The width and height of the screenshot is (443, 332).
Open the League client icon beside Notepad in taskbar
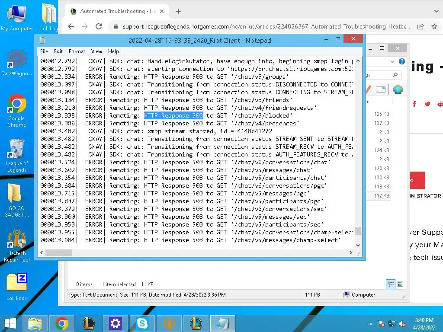click(x=196, y=323)
